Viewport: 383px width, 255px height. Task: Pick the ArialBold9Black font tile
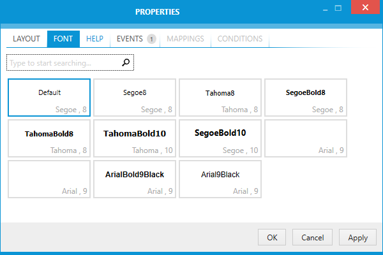[135, 179]
